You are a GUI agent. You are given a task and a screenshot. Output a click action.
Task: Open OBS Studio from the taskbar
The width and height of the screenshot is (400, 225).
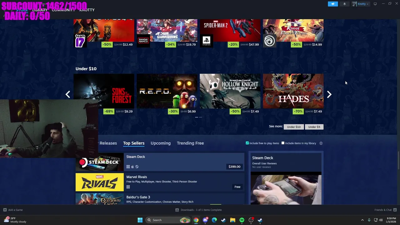coord(251,220)
